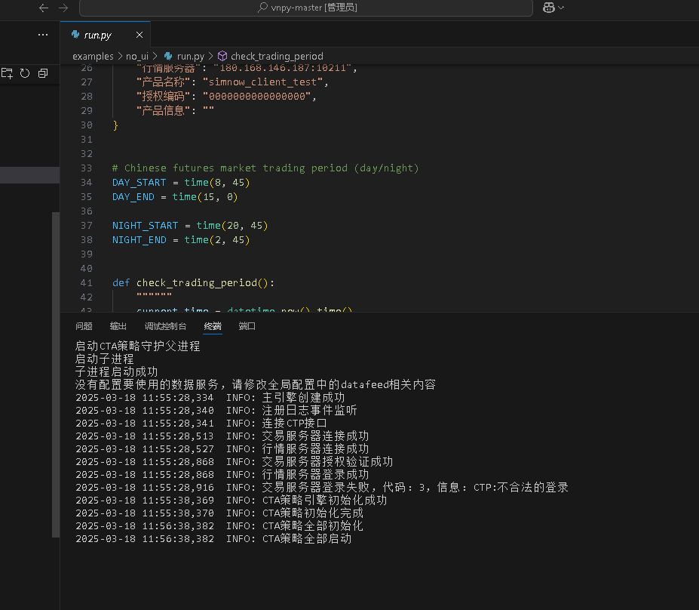Click the highlighted row in the explorer sidebar

30,175
